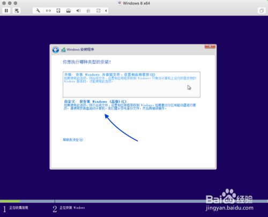Image resolution: width=268 pixels, height=217 pixels.
Task: Pause the virtual machine
Action: (6, 11)
